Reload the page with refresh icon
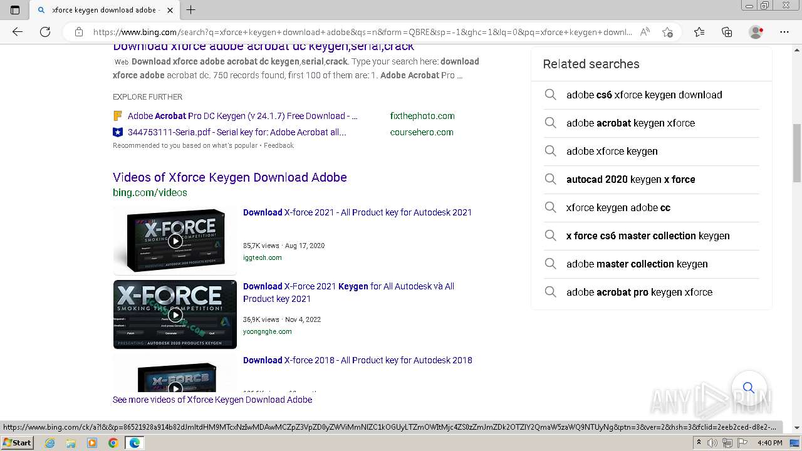This screenshot has width=802, height=451. pos(45,32)
